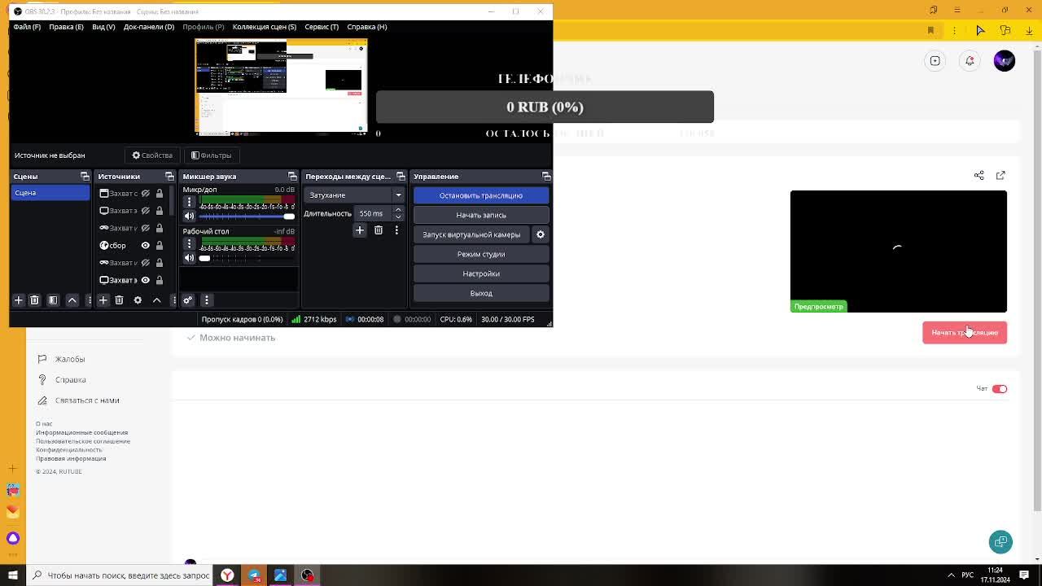Mute the Рабочий стол audio channel
The image size is (1042, 586).
[190, 258]
